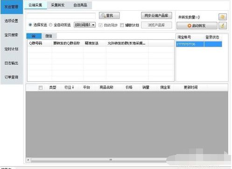Viewport: 232px width, 169px height.
Task: Click the 平台 column header
Action: click(x=86, y=87)
